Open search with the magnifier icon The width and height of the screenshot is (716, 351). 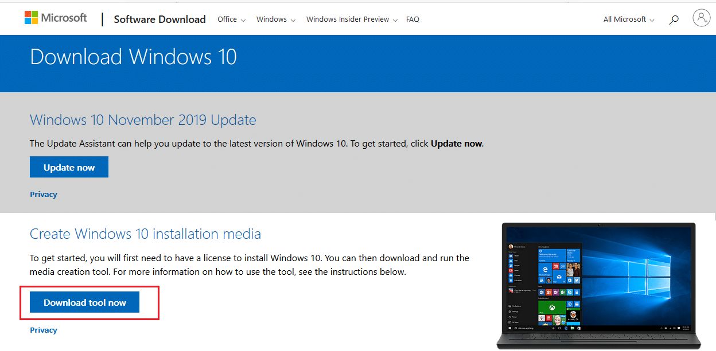click(674, 19)
